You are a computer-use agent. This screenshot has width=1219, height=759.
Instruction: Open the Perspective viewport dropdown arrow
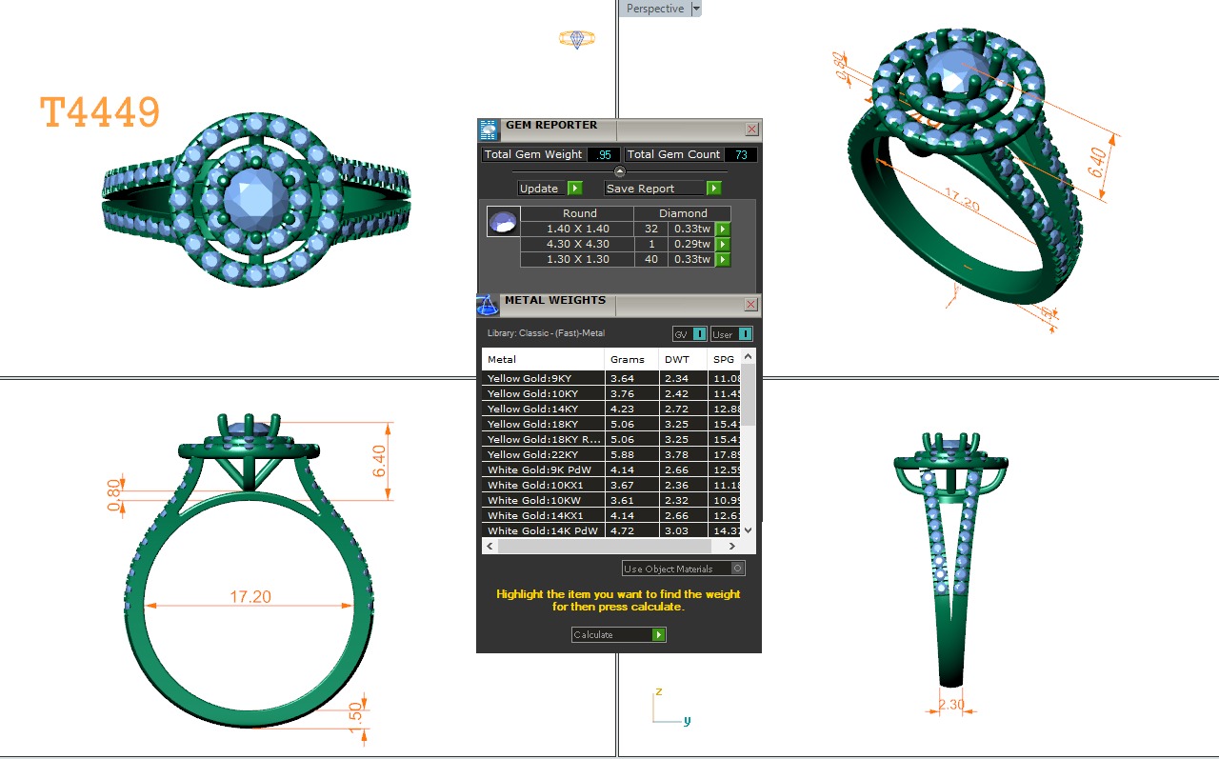(696, 9)
